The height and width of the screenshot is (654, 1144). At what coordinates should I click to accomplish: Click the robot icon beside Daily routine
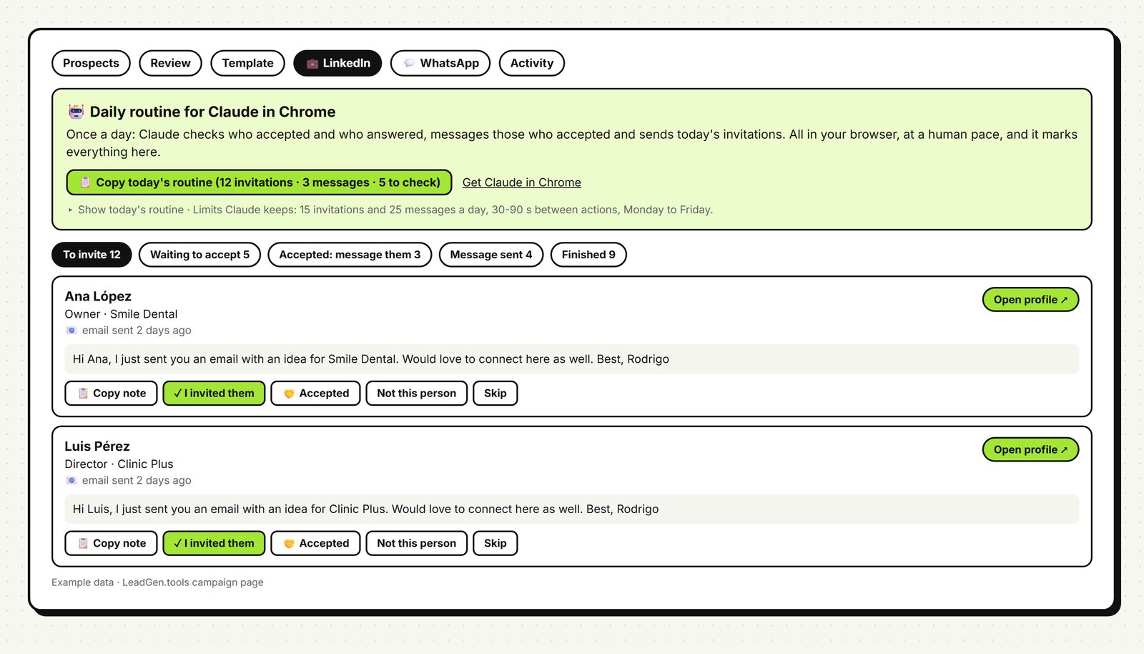tap(76, 112)
